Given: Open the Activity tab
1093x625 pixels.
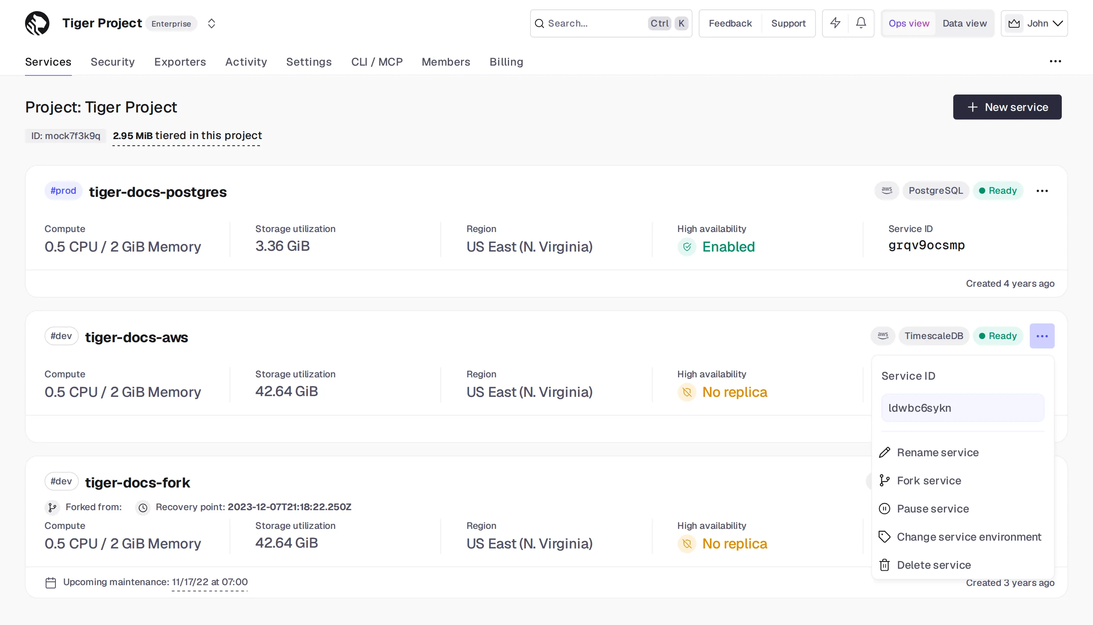Looking at the screenshot, I should pyautogui.click(x=246, y=62).
